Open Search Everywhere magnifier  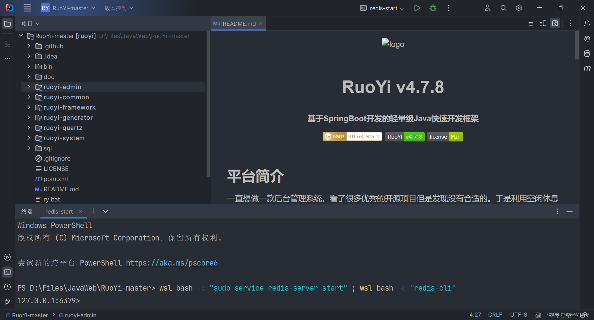[503, 8]
